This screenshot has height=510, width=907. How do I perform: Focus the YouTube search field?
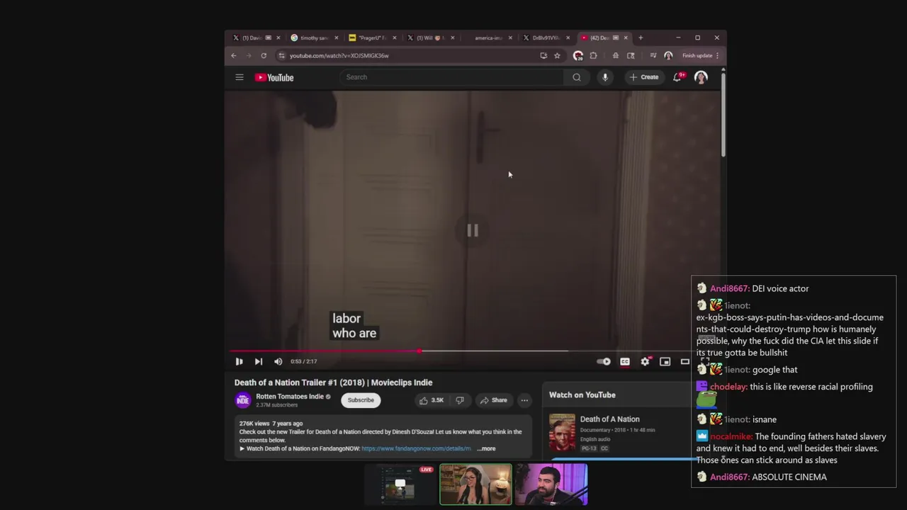pos(452,77)
